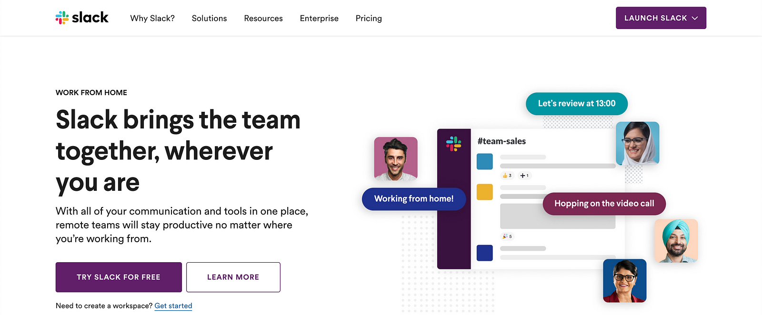Click the Slack logo in header
762x315 pixels.
(82, 18)
